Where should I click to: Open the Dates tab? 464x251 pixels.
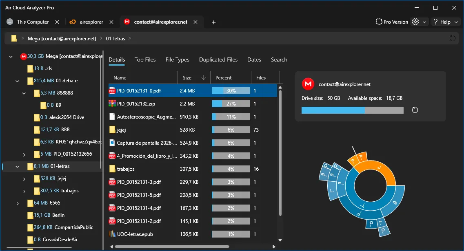[254, 59]
